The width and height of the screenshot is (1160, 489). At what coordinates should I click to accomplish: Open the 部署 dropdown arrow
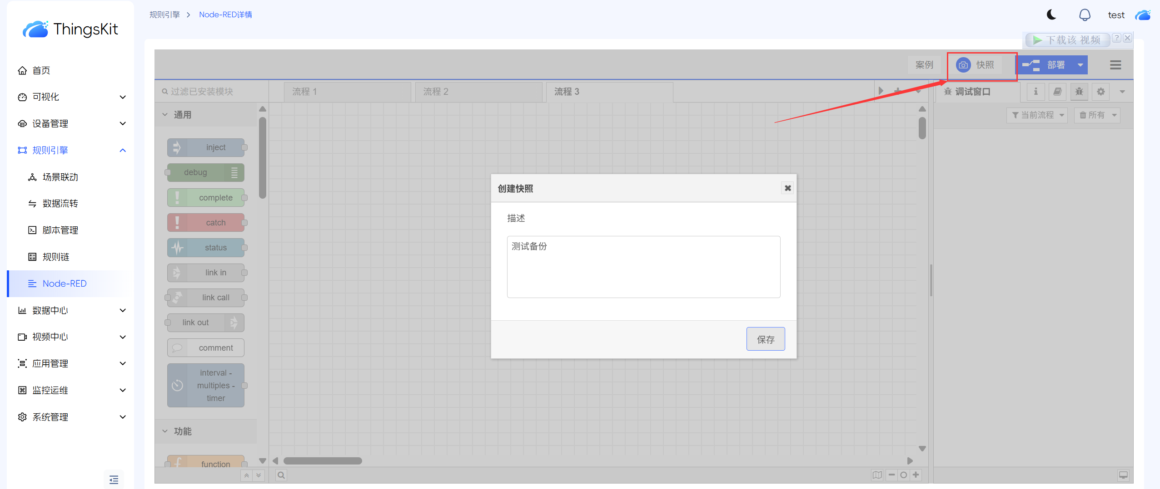[x=1080, y=65]
